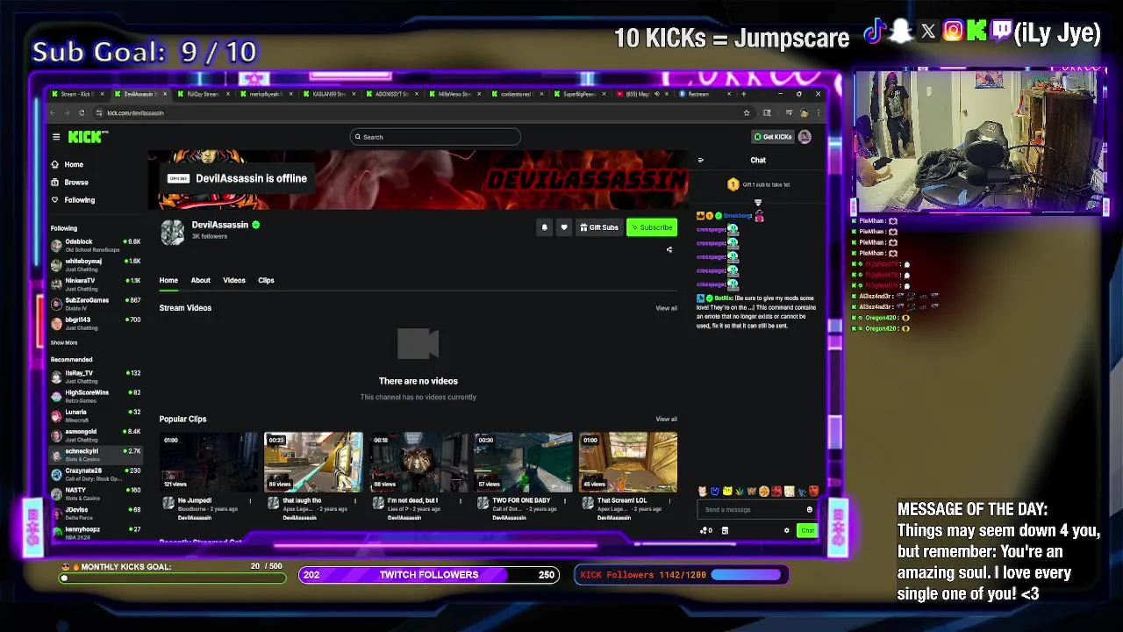Open options for the That Scream! LOL clip
Screen dimensions: 1123x632
click(670, 501)
